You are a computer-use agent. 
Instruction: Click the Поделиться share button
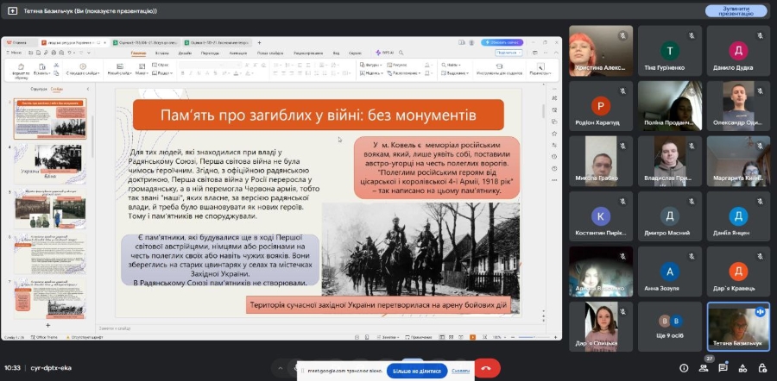pos(509,53)
